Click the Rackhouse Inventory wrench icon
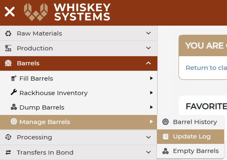Image resolution: width=227 pixels, height=160 pixels. point(14,92)
